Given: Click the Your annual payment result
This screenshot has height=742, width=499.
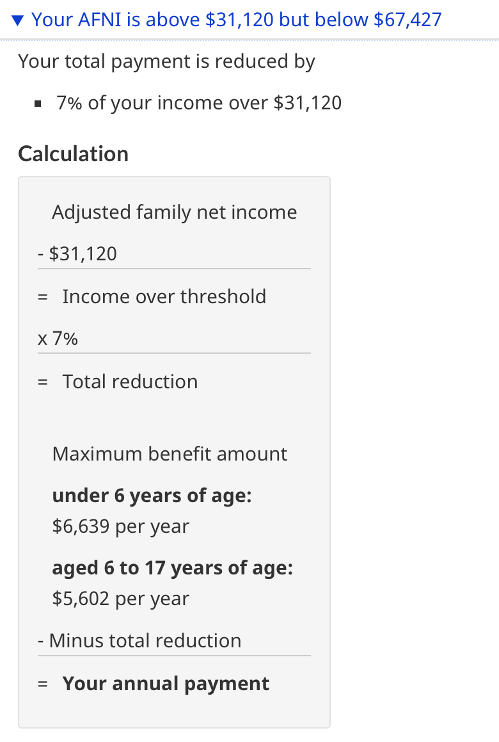Looking at the screenshot, I should click(x=166, y=684).
